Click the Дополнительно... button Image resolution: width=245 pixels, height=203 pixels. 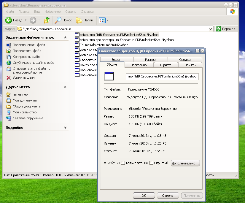(185, 163)
